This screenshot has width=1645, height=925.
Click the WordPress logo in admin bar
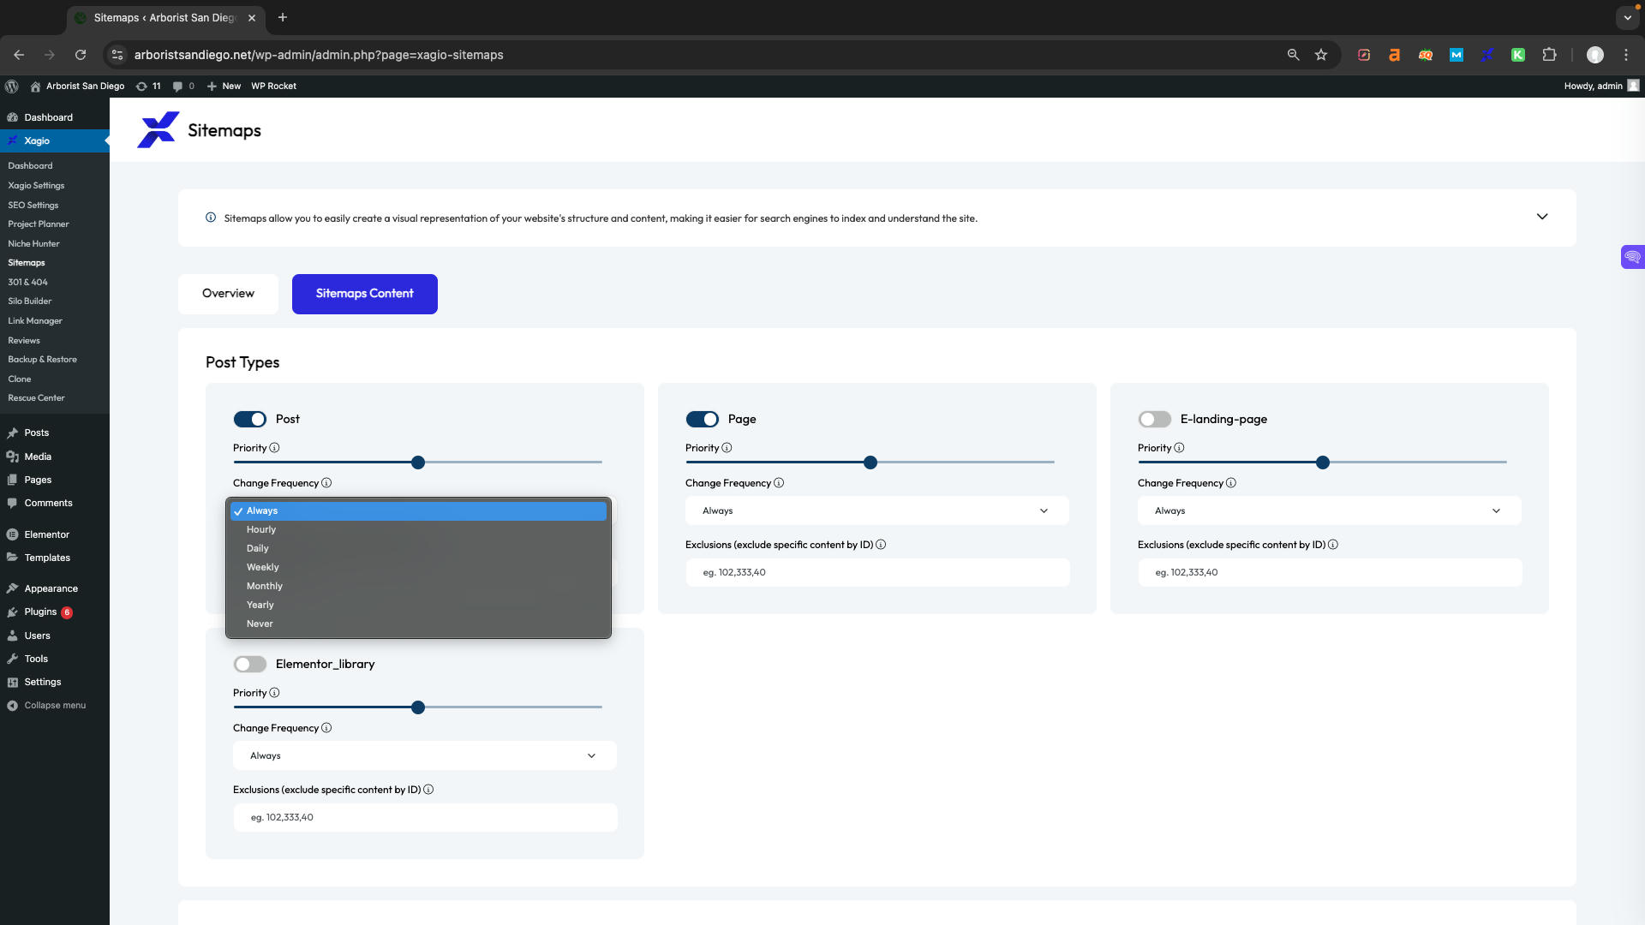tap(12, 86)
